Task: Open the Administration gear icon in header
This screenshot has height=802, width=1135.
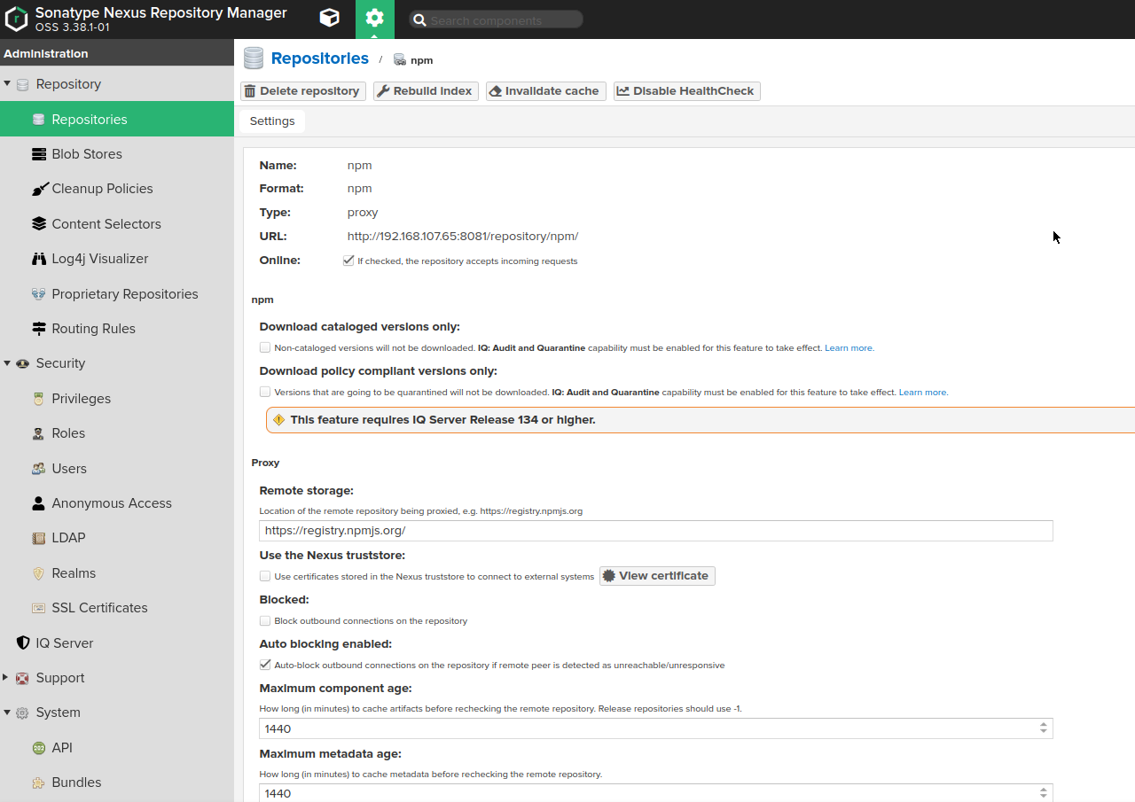Action: 375,19
